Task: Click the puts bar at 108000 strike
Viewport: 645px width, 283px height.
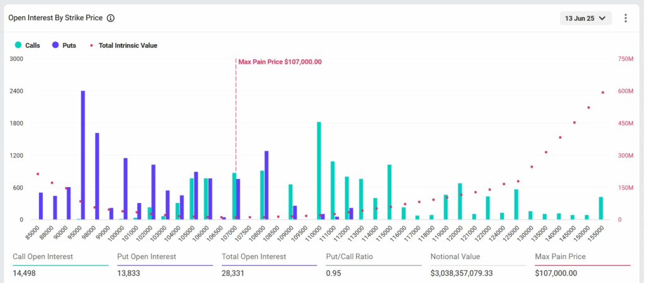Action: (x=266, y=185)
